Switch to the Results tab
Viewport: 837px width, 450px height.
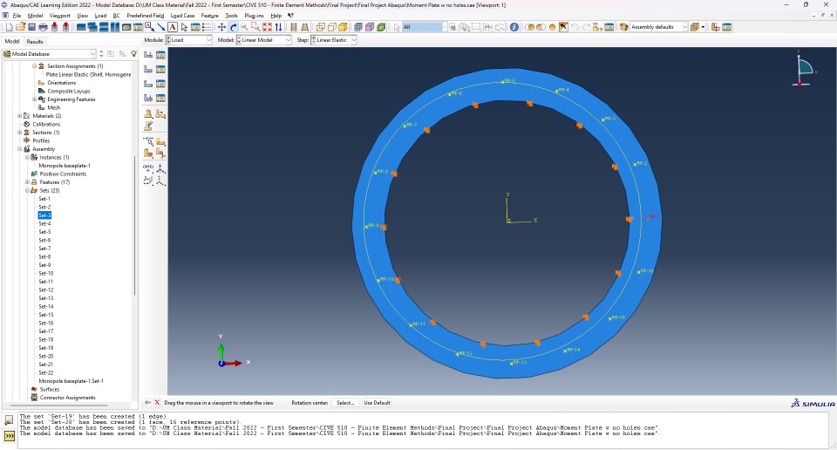35,42
